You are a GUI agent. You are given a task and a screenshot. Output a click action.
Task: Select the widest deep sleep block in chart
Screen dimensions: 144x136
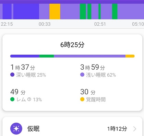tap(26, 12)
